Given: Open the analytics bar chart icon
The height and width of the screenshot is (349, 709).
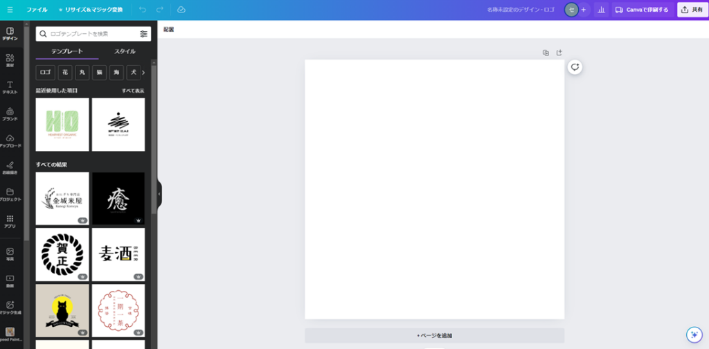Looking at the screenshot, I should [600, 10].
